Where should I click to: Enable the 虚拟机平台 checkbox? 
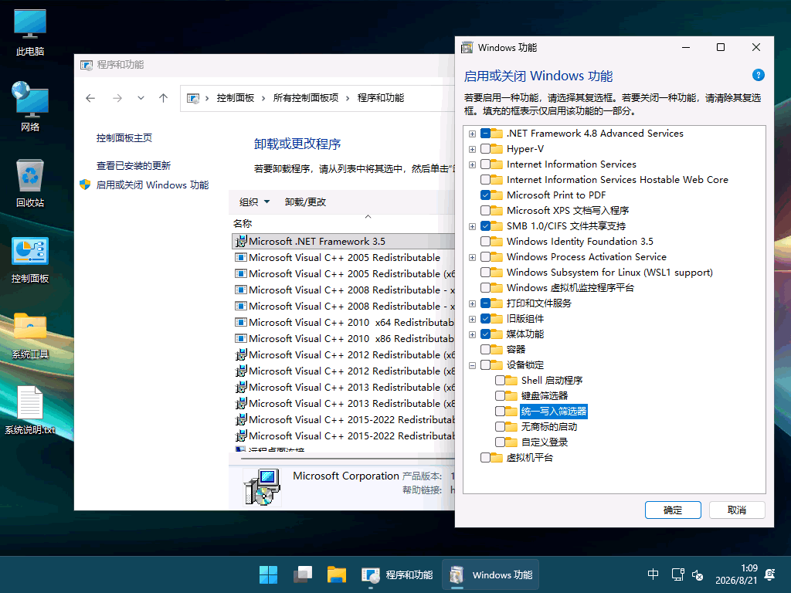click(485, 457)
